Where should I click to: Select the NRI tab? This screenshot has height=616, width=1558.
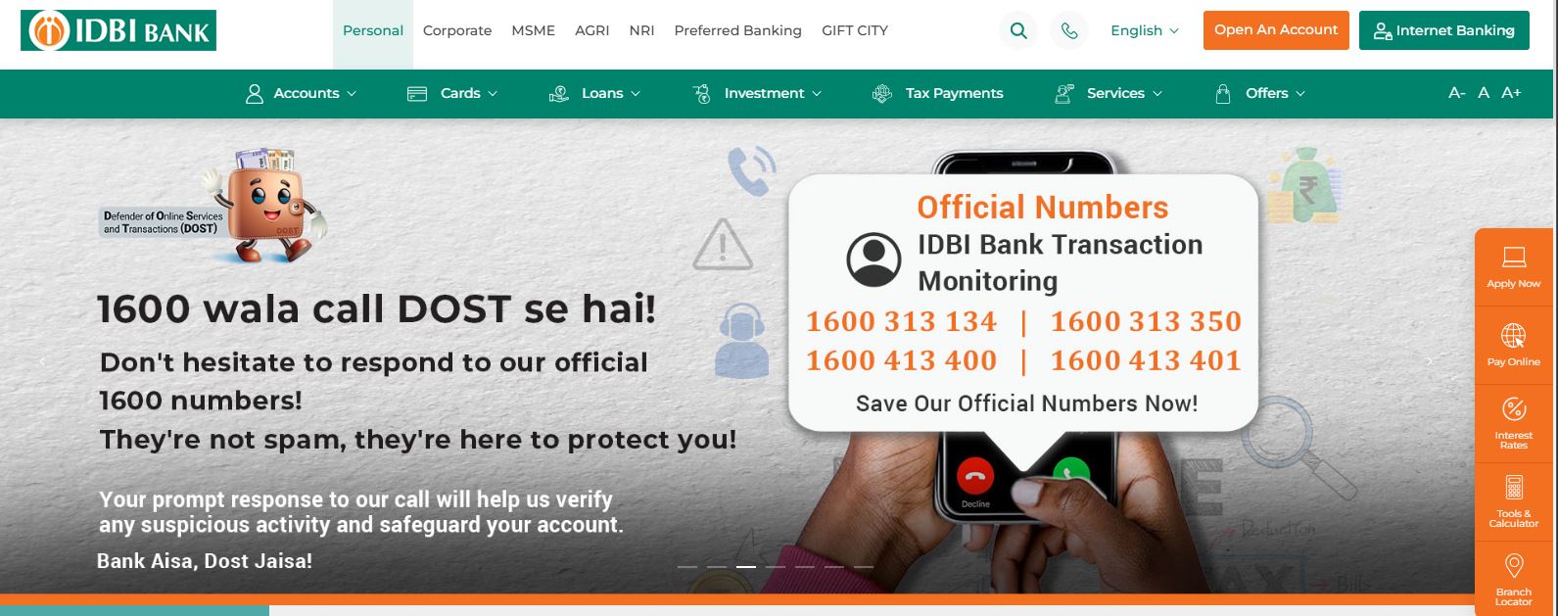click(x=641, y=30)
